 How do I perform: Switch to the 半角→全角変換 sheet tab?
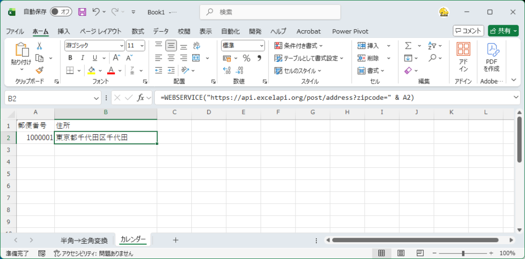[84, 240]
